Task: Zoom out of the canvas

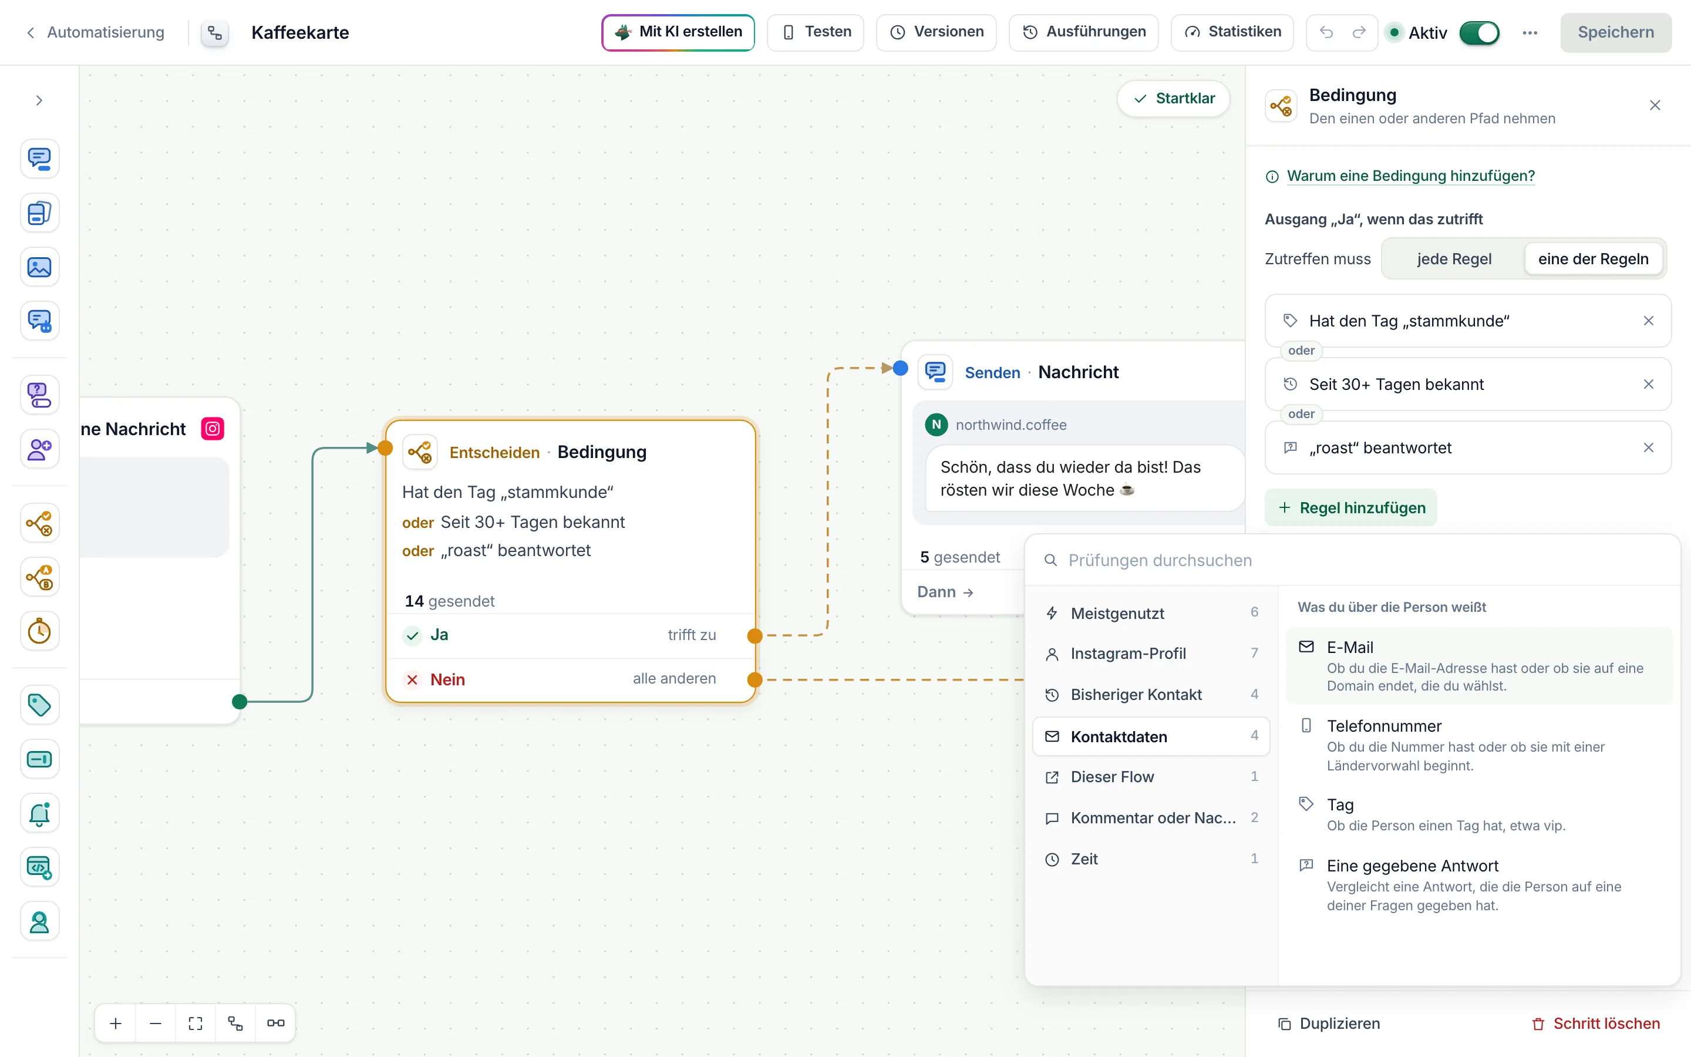Action: [x=156, y=1024]
